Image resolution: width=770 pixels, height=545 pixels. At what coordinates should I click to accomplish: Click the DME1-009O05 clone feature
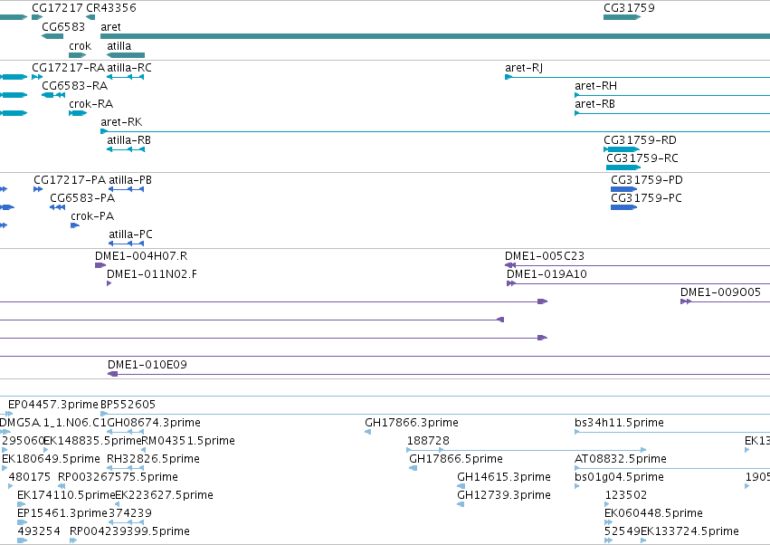726,301
